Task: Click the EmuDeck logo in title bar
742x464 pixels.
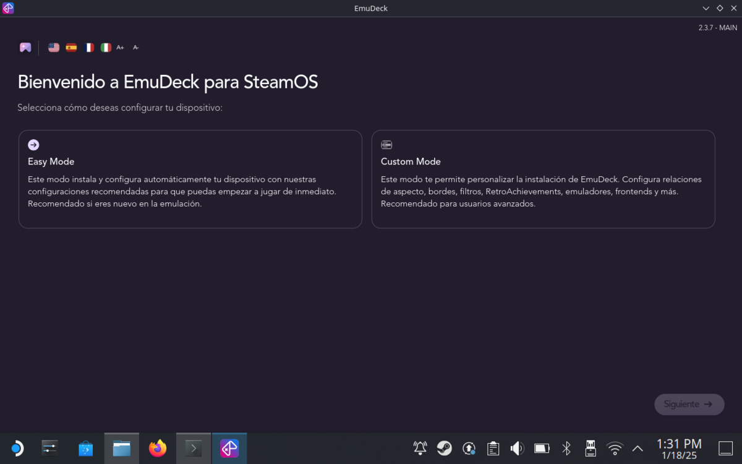Action: (x=8, y=8)
